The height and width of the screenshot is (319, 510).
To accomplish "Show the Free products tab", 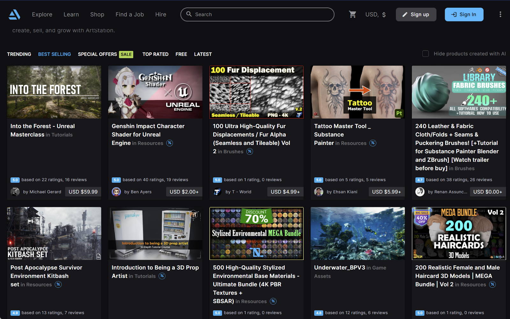I will (x=181, y=54).
